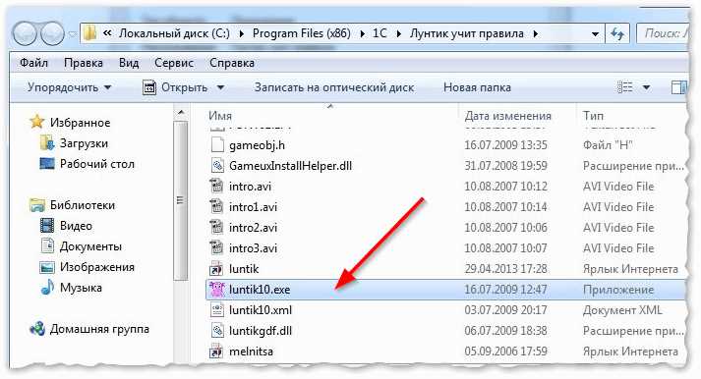Select the "melnitsa" internet shortcut
The width and height of the screenshot is (701, 379).
pos(251,352)
